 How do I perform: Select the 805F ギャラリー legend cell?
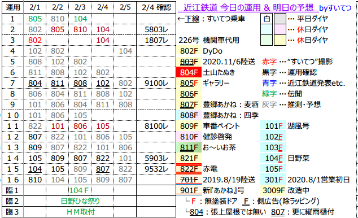point(189,83)
